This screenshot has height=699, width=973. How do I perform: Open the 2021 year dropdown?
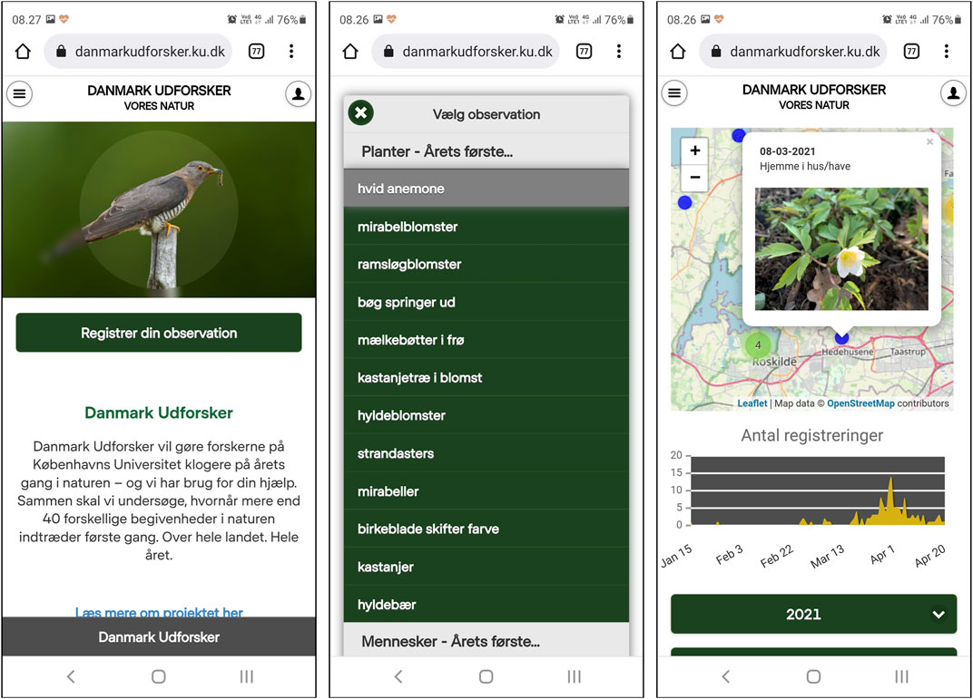click(x=813, y=614)
